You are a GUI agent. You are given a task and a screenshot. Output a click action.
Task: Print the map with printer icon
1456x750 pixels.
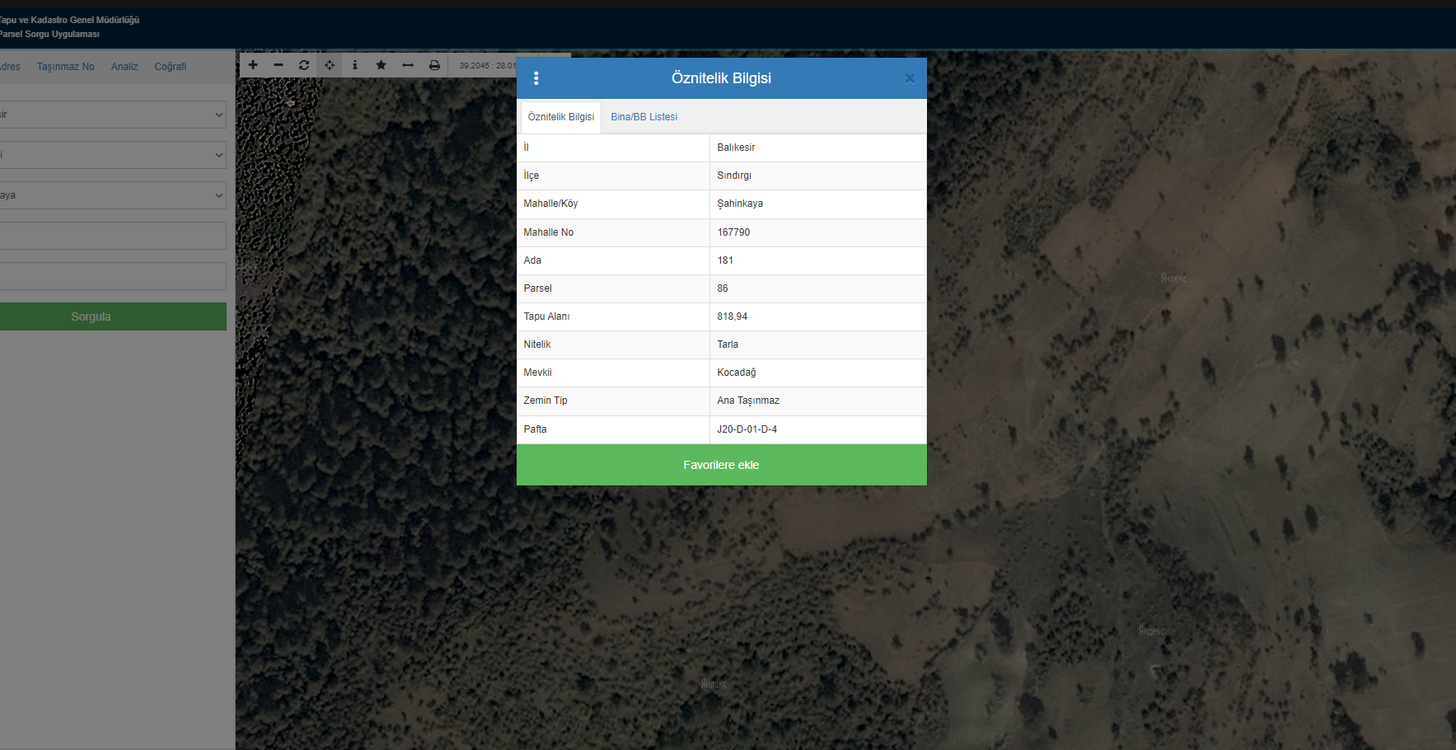click(x=434, y=65)
